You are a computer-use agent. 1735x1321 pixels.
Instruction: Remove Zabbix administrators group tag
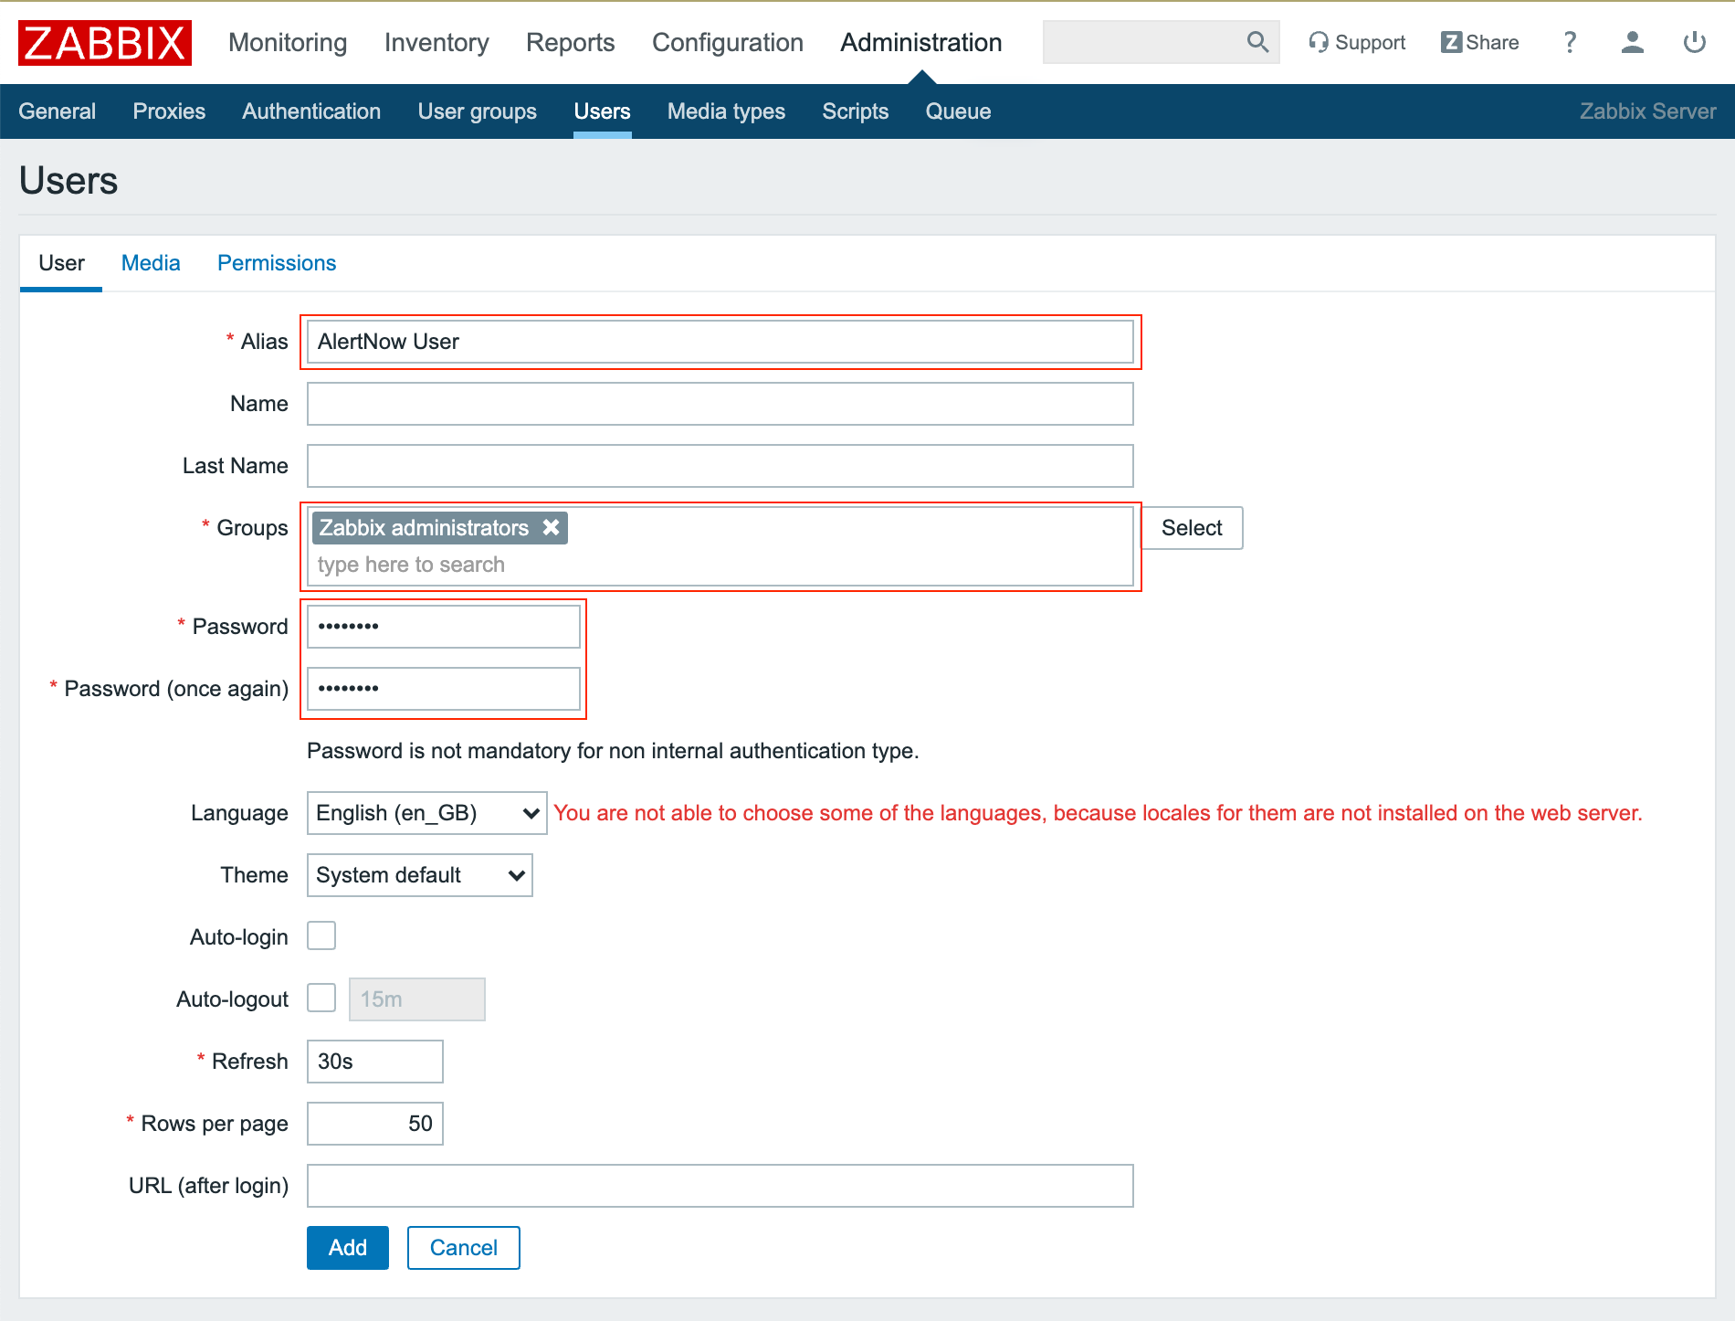coord(551,527)
